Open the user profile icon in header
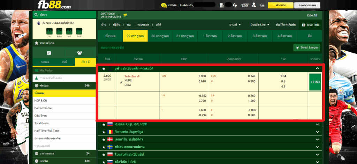 (x=254, y=5)
